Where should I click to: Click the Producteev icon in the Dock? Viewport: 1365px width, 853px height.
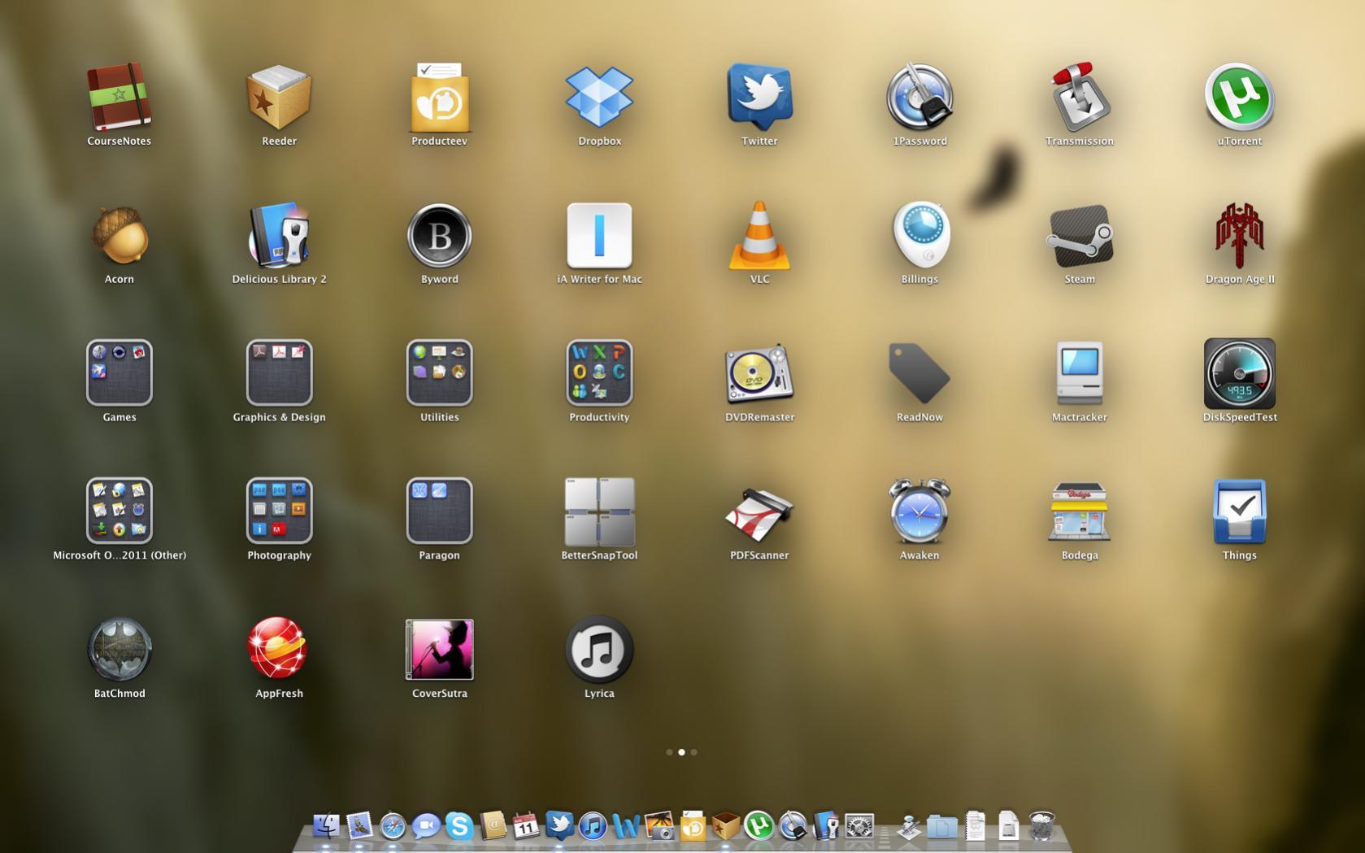click(x=693, y=825)
